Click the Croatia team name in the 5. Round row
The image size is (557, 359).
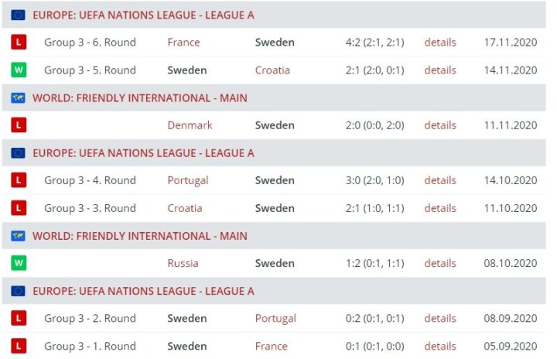point(272,70)
